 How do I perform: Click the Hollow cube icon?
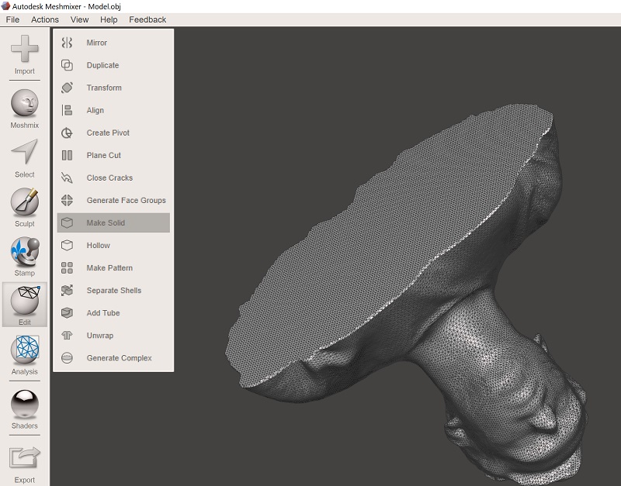point(67,245)
